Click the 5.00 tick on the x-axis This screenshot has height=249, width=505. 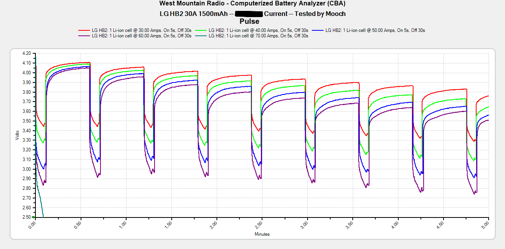pos(486,225)
